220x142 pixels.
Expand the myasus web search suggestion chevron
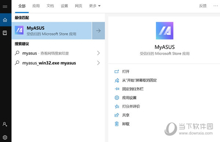[x=98, y=53]
